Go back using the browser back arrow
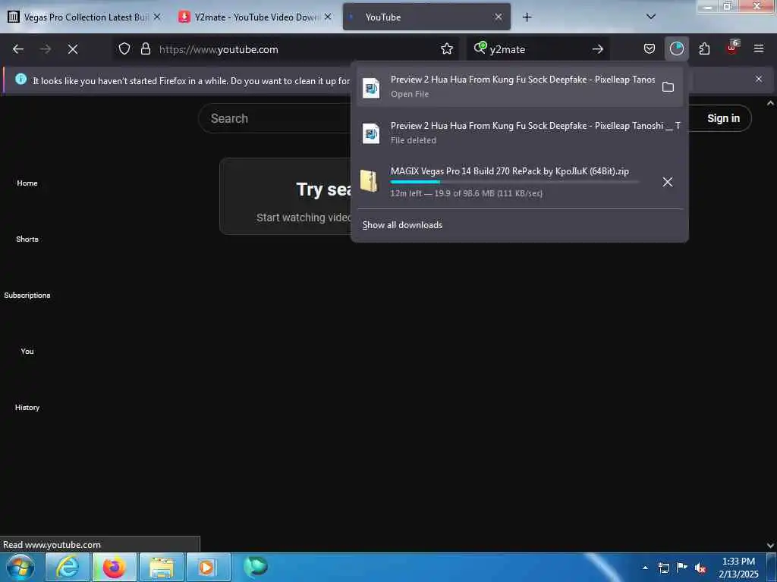777x582 pixels. [18, 49]
